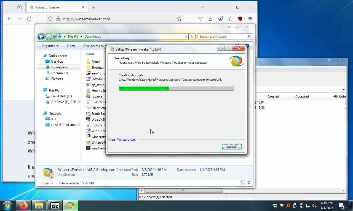This screenshot has width=353, height=211.
Task: Sort by Created column in background window
Action: pyautogui.click(x=273, y=96)
